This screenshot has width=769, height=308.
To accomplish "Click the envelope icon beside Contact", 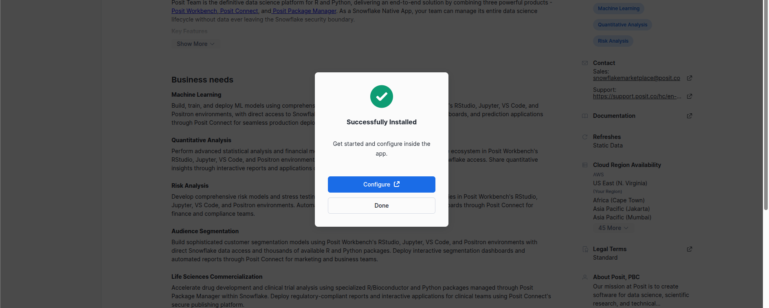I will coord(585,63).
